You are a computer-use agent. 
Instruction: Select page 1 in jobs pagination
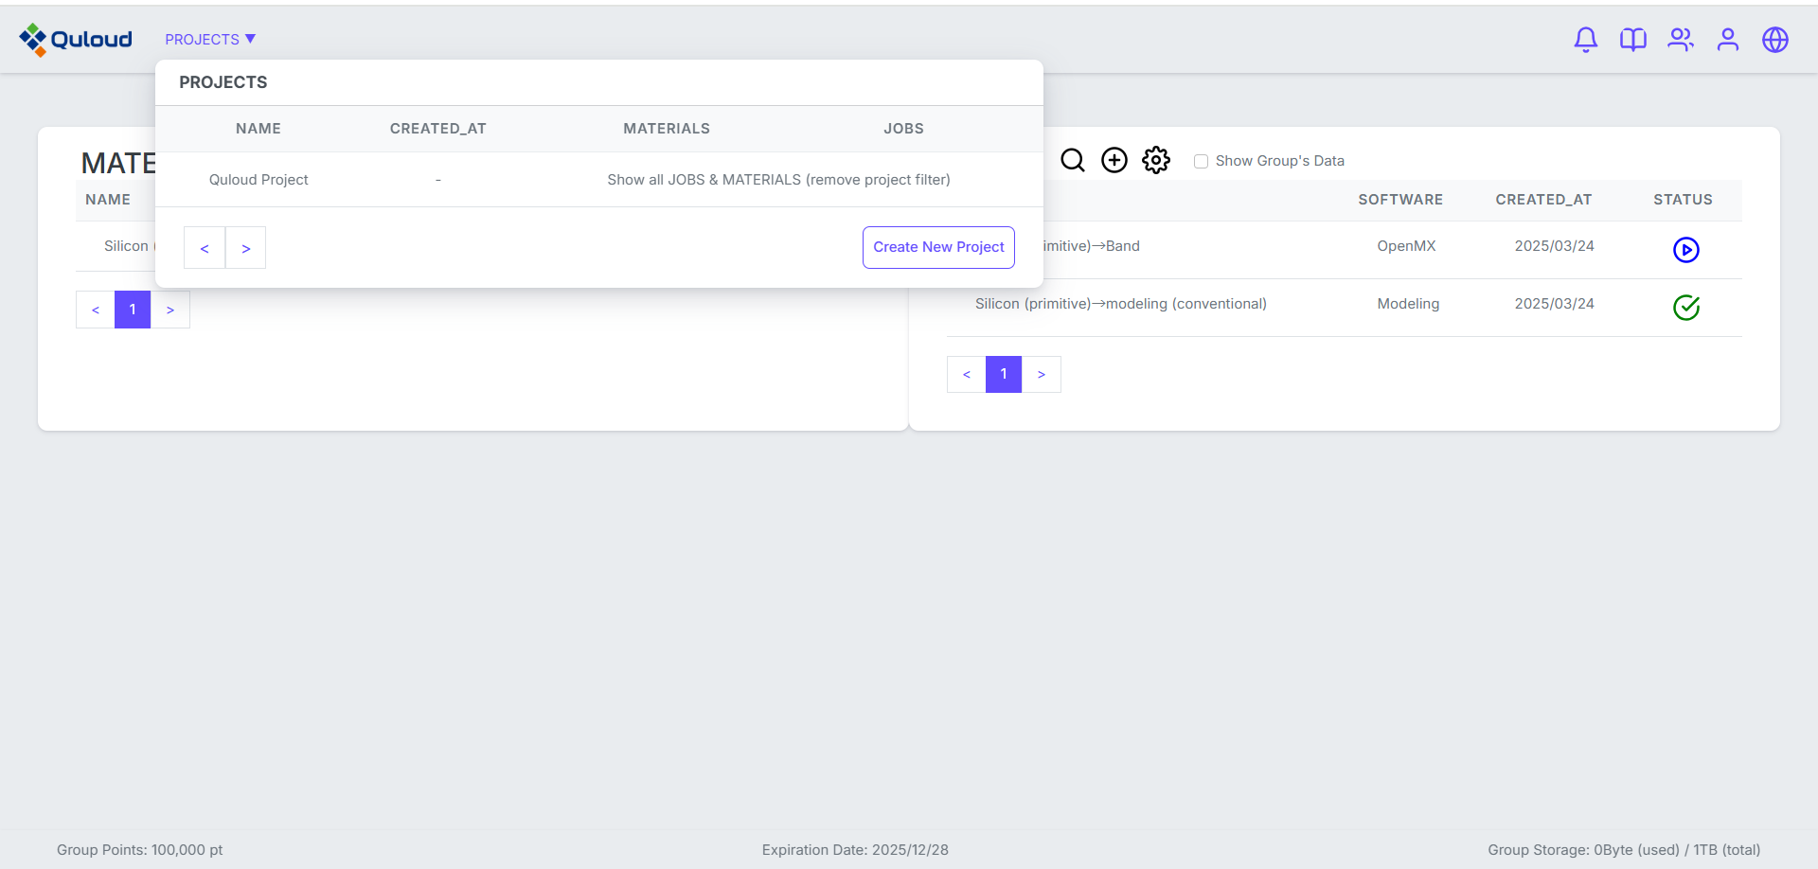coord(1003,374)
